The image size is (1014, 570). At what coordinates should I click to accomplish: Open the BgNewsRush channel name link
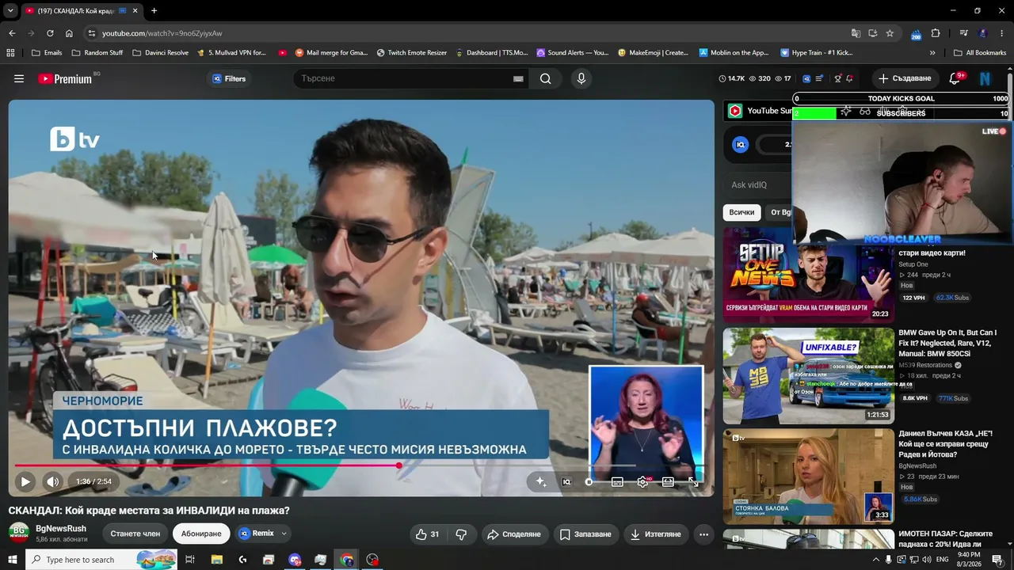click(x=61, y=529)
